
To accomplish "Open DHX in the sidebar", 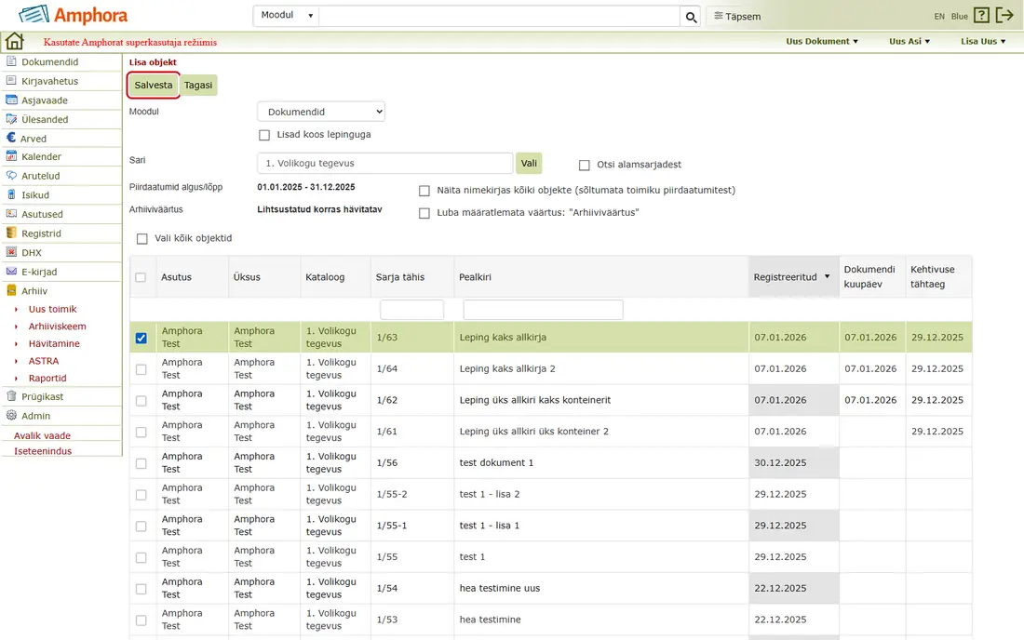I will tap(32, 252).
